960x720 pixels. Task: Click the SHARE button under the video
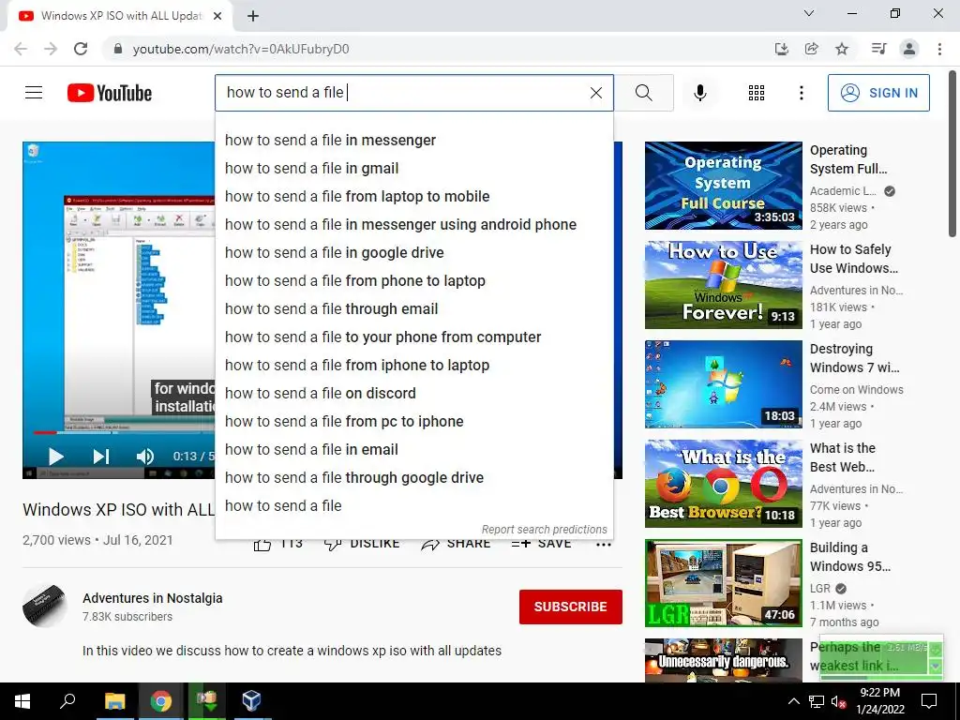(x=457, y=544)
